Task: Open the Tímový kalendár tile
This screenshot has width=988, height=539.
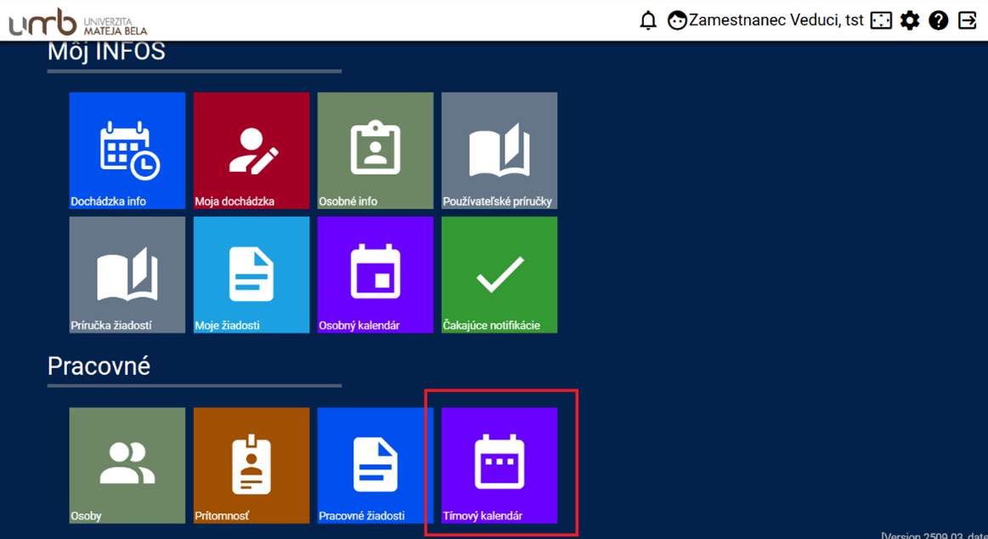Action: [x=500, y=465]
